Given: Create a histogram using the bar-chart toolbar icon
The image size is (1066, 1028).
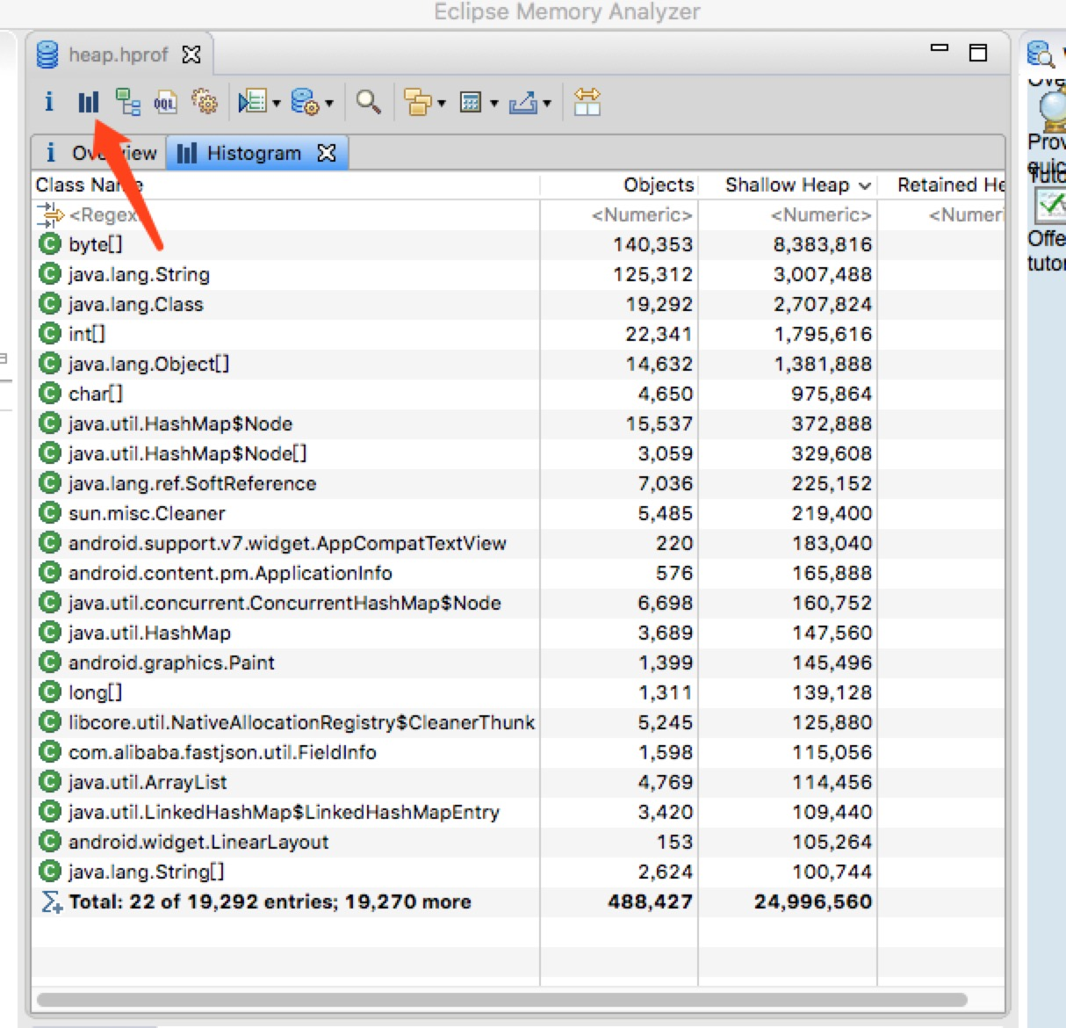Looking at the screenshot, I should [88, 103].
